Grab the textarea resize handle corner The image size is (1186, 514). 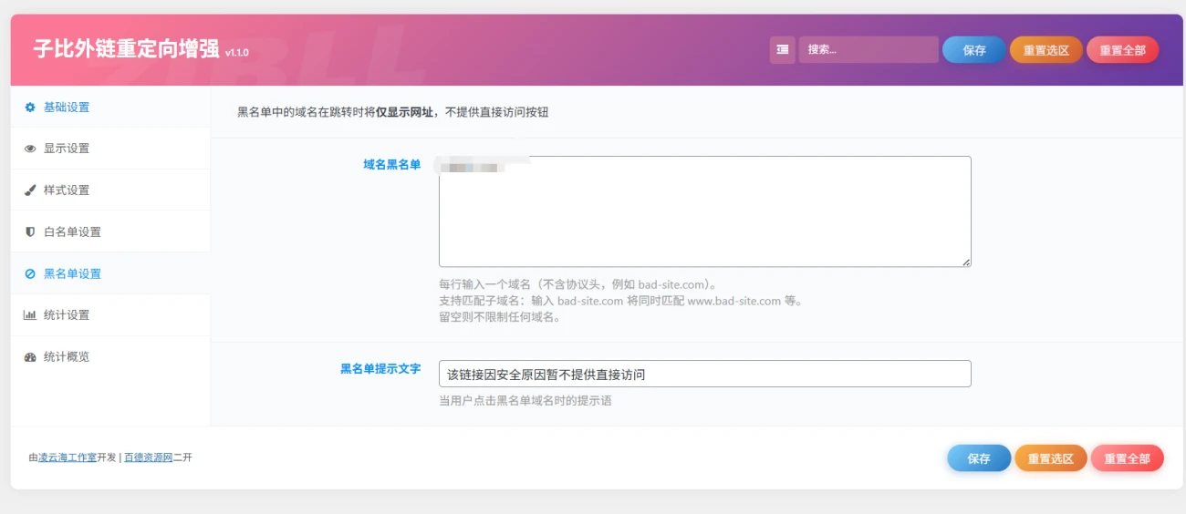click(x=966, y=262)
